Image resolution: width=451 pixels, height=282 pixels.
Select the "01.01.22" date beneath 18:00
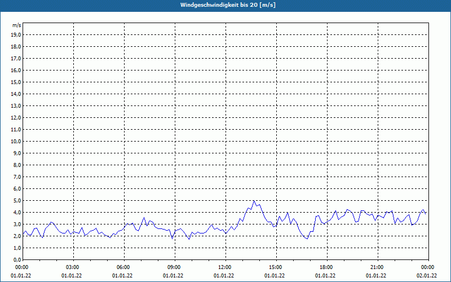(x=325, y=276)
